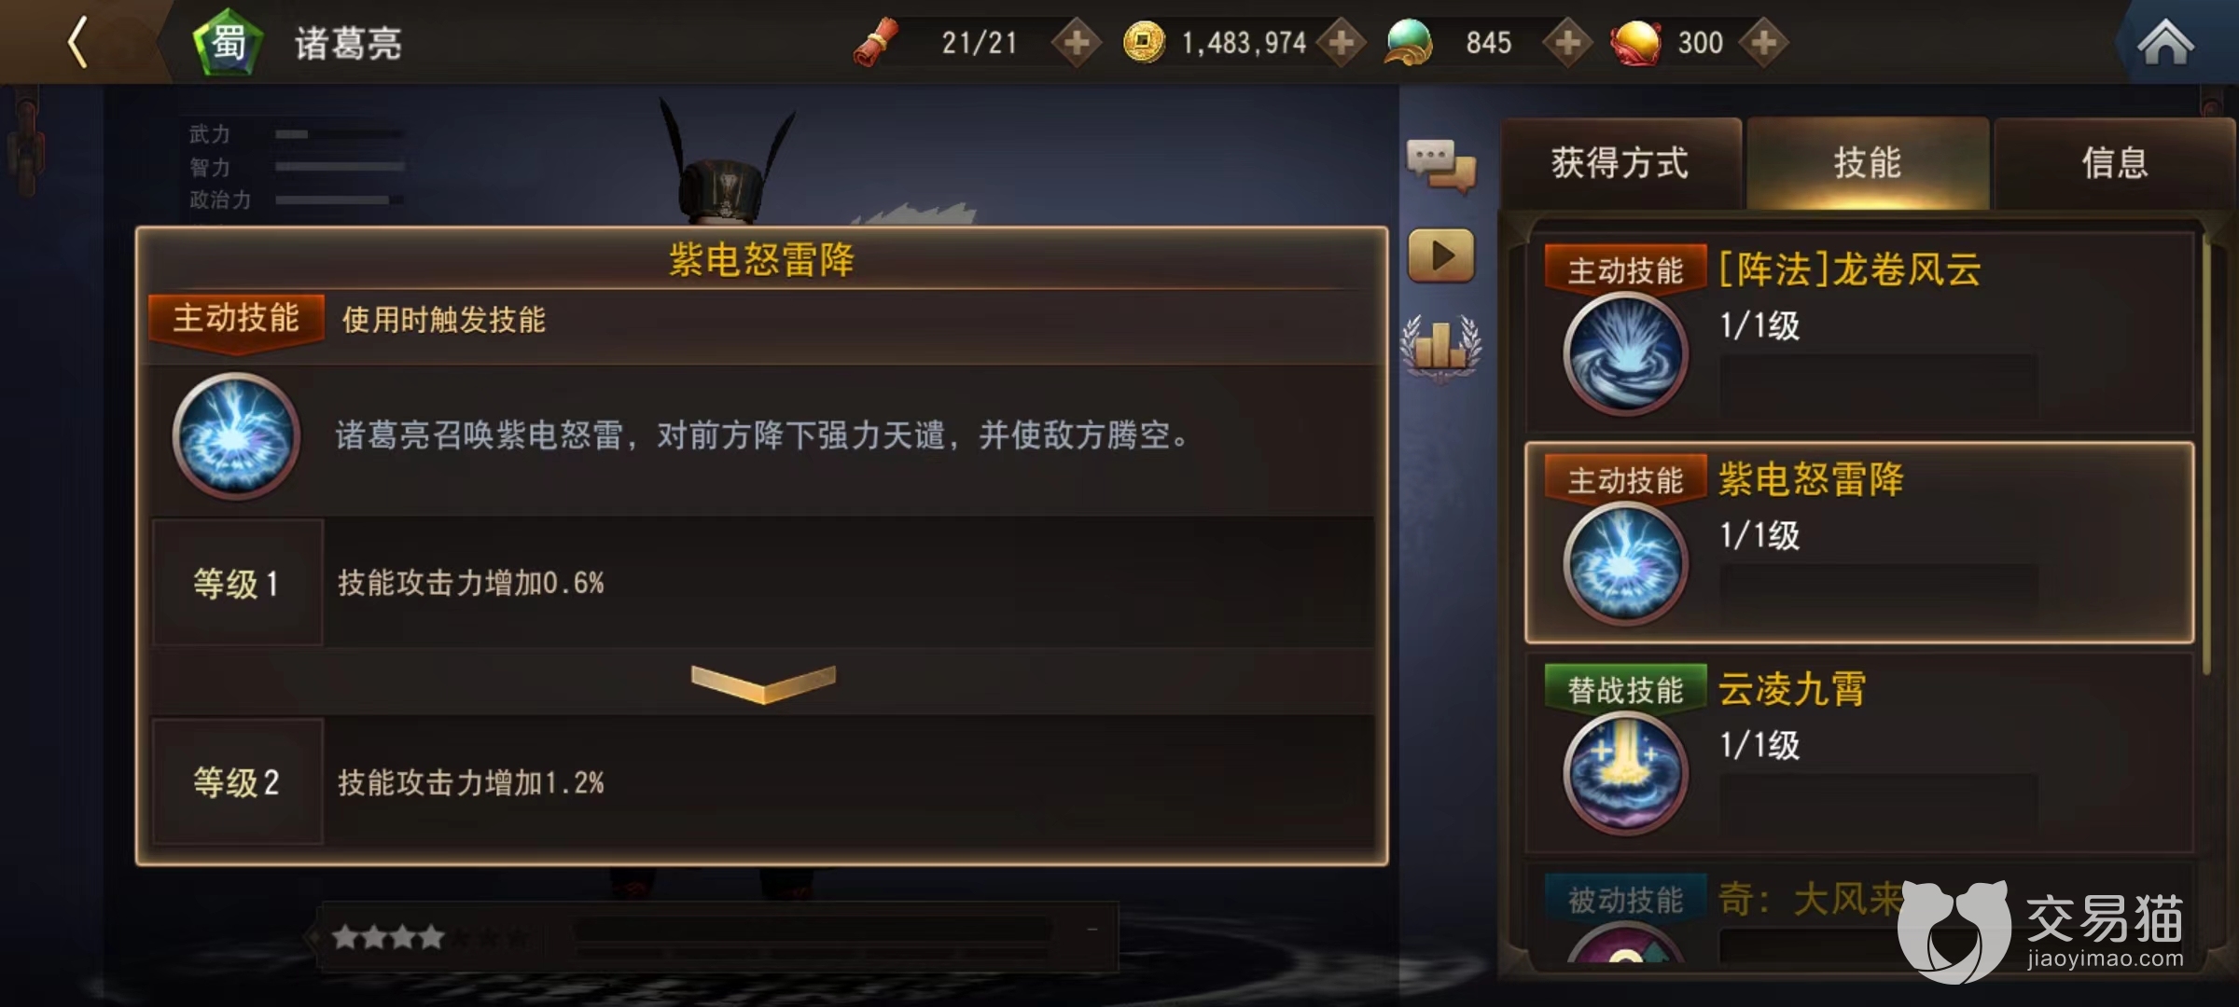The image size is (2239, 1007).
Task: Add gold coins using plus button
Action: [x=1342, y=43]
